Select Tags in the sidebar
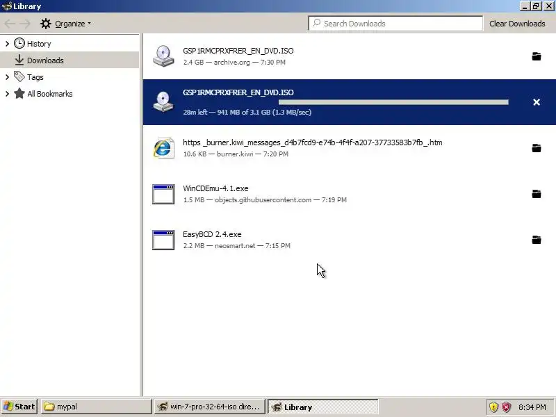556x417 pixels. pyautogui.click(x=69, y=77)
